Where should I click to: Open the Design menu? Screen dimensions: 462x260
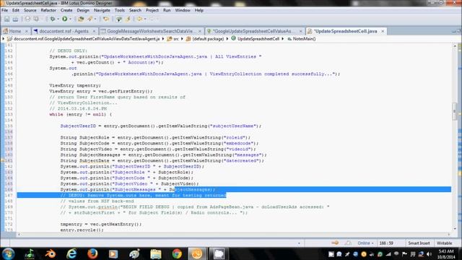(x=83, y=10)
